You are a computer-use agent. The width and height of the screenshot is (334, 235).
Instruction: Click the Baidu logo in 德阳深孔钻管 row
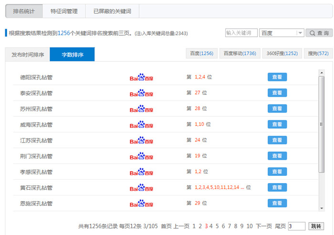(x=141, y=77)
